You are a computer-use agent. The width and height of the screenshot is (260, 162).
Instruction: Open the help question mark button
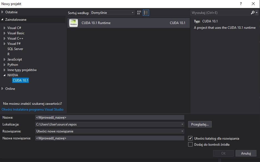click(241, 4)
